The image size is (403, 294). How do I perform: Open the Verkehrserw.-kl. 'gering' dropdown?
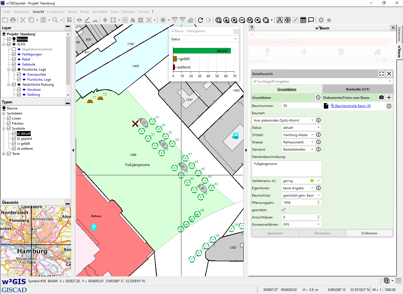[301, 181]
